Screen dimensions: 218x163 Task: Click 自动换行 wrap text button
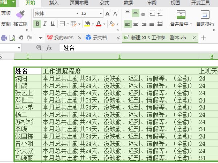tap(205, 18)
